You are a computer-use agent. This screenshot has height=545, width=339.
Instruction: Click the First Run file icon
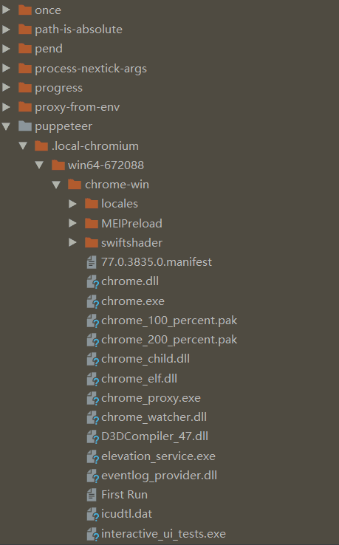(92, 495)
